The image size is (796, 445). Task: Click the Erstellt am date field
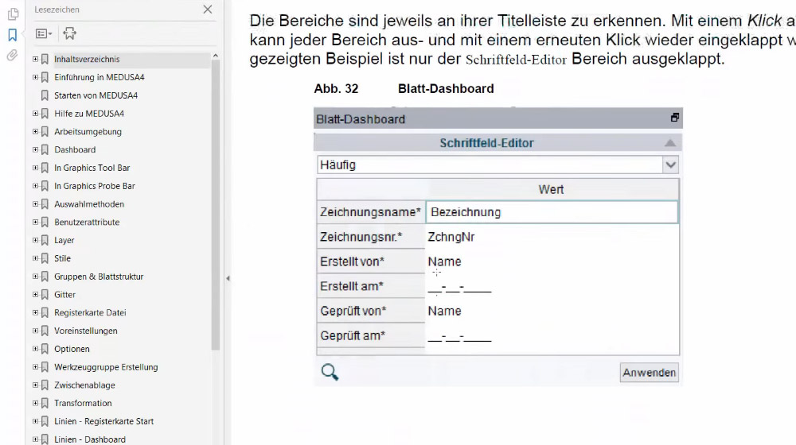coord(459,288)
